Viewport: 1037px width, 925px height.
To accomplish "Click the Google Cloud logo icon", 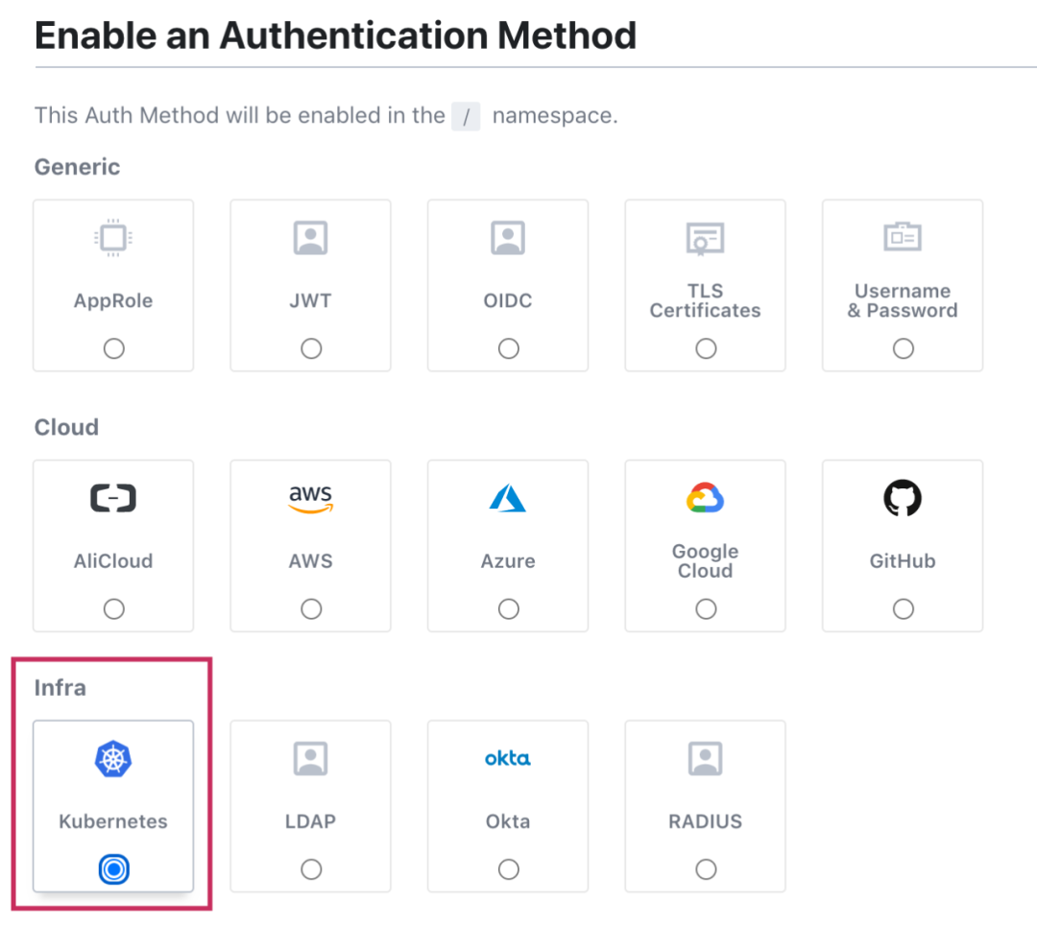I will 706,498.
